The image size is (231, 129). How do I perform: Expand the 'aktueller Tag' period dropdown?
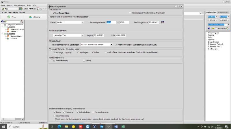click(82, 35)
